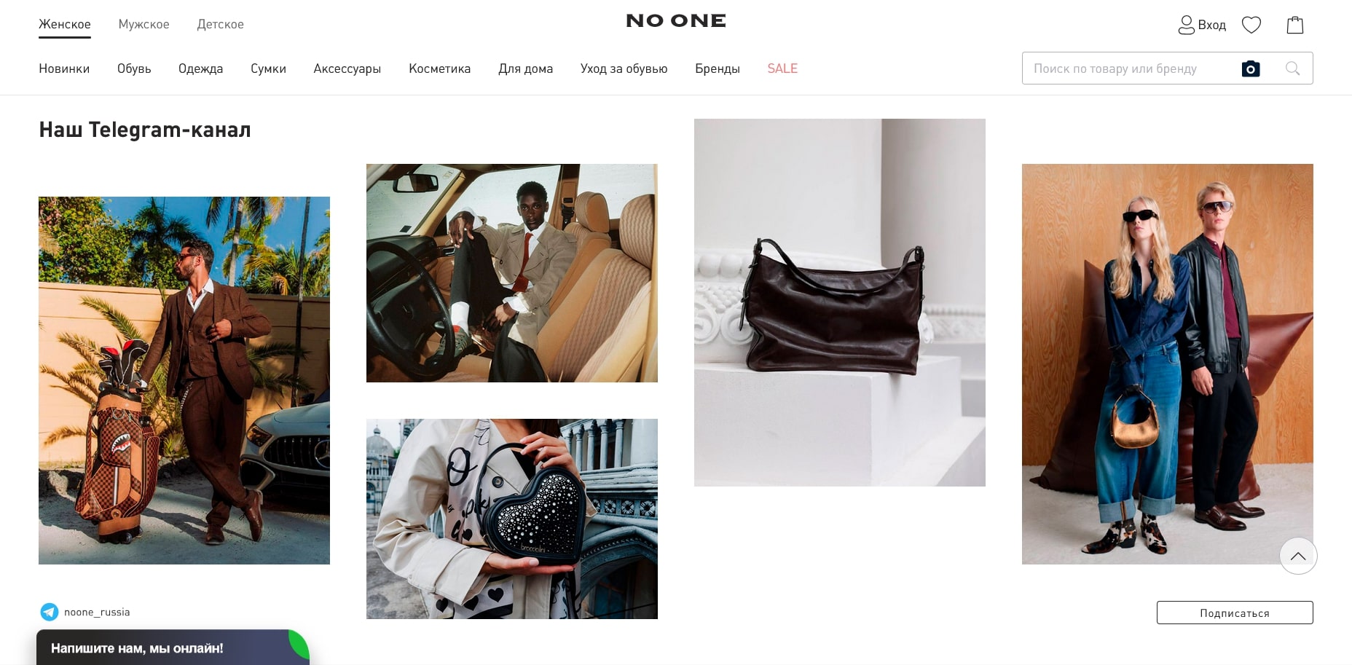Click the Telegram logo icon
Viewport: 1352px width, 665px height.
pyautogui.click(x=50, y=612)
